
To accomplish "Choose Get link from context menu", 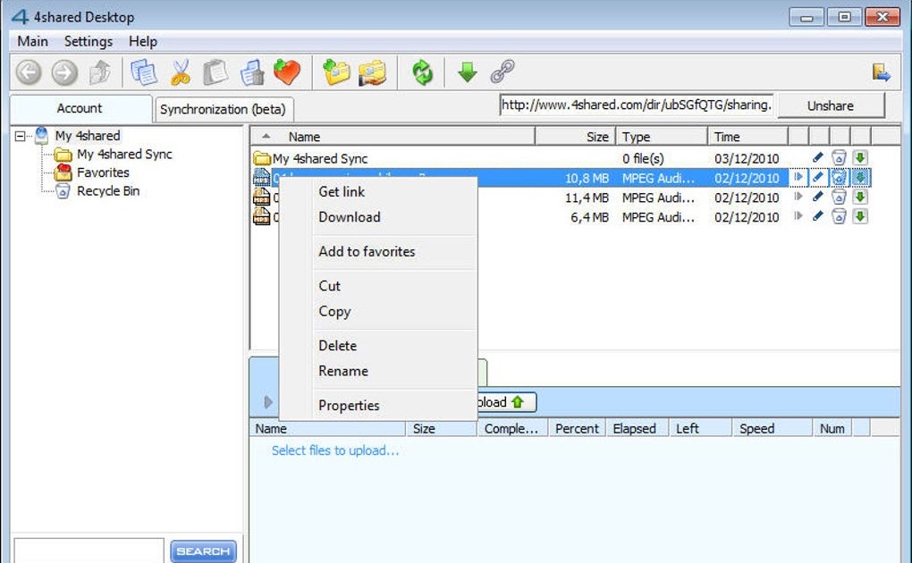I will [x=342, y=192].
